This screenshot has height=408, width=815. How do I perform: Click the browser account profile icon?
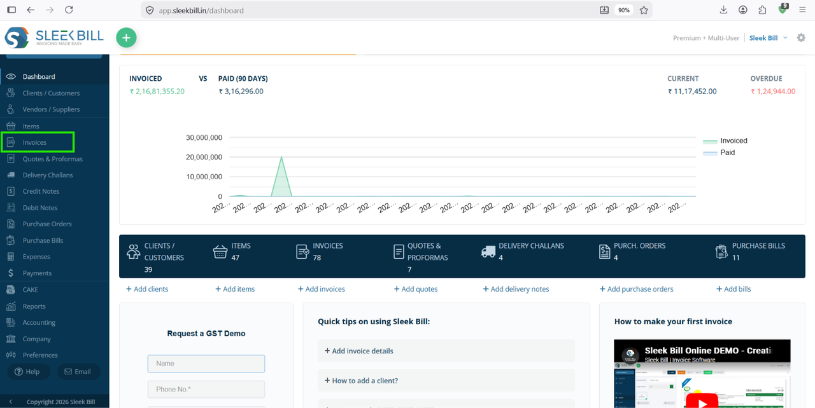[x=743, y=10]
